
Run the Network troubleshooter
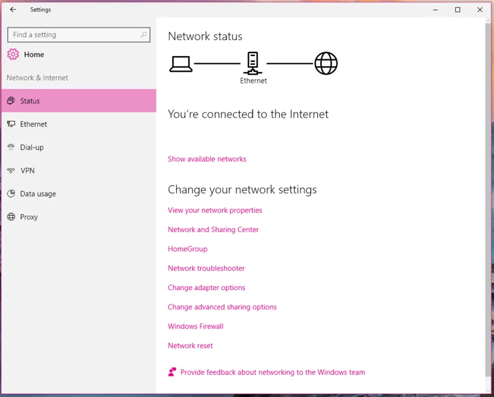click(206, 269)
